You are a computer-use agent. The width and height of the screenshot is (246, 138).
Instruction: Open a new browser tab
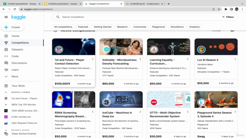coord(168,4)
